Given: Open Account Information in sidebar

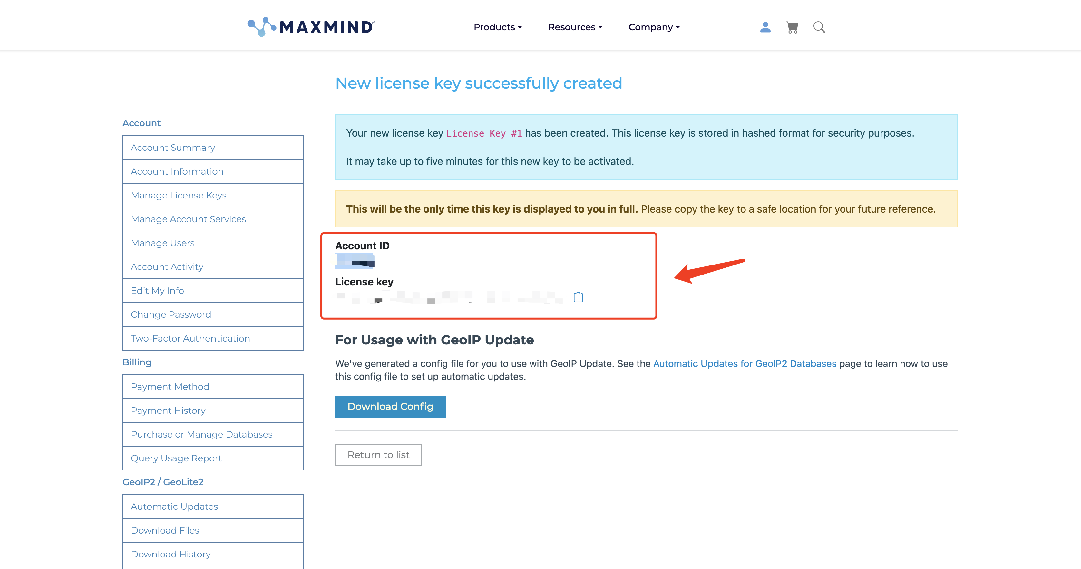Looking at the screenshot, I should [213, 172].
